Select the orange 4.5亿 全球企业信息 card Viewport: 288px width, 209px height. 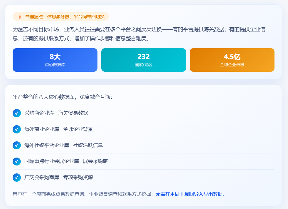[x=232, y=60]
